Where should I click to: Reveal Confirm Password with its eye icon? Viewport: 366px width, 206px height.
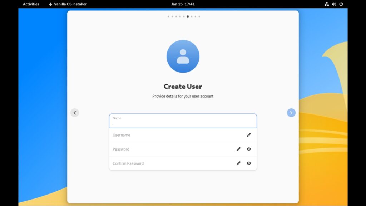click(x=249, y=163)
